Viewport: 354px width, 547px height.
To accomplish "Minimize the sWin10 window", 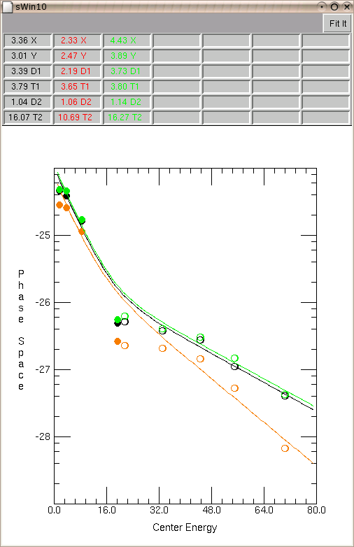I will click(322, 6).
